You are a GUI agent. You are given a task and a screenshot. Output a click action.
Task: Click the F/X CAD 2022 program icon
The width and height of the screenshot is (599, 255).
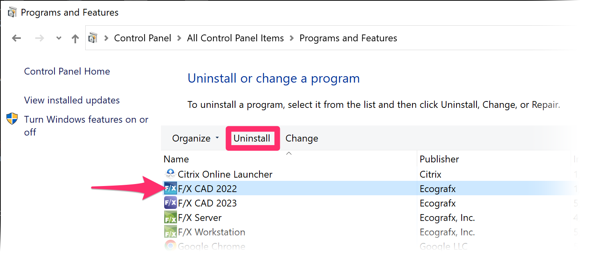point(171,188)
